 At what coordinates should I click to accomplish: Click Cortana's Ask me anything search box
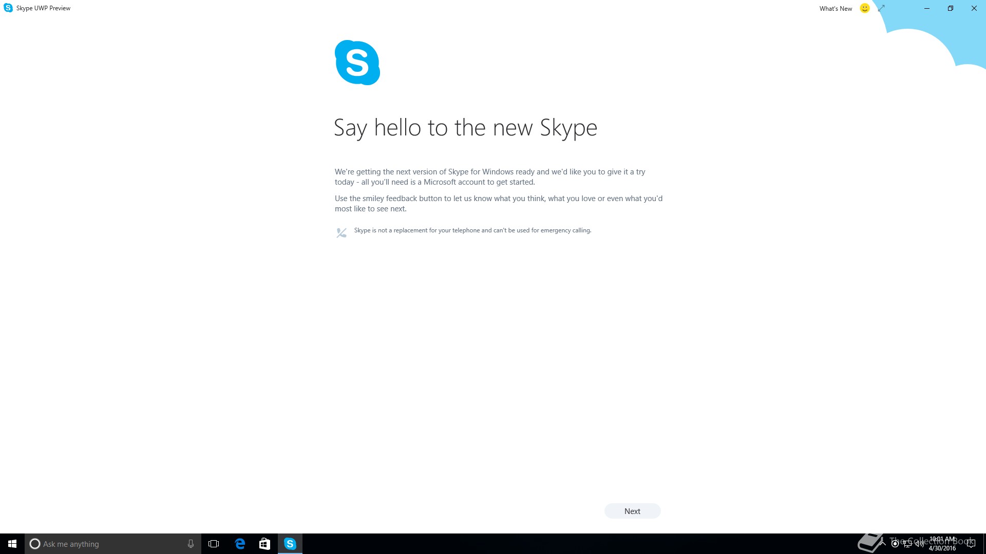point(113,544)
